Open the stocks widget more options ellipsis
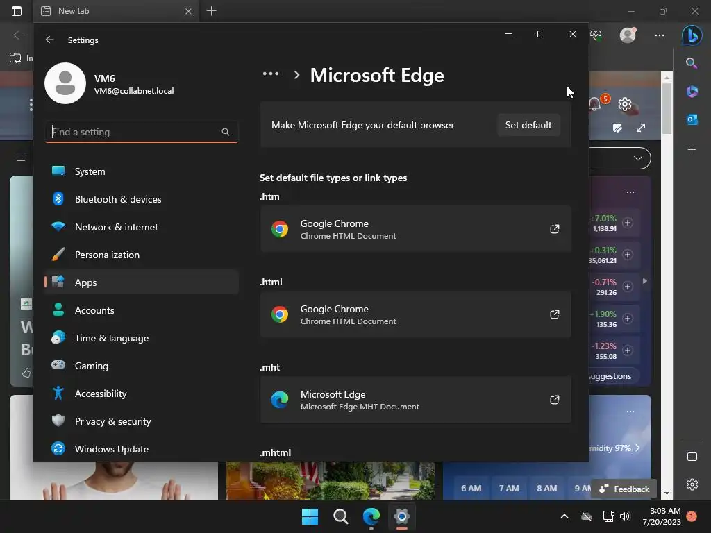This screenshot has height=533, width=711. click(630, 192)
